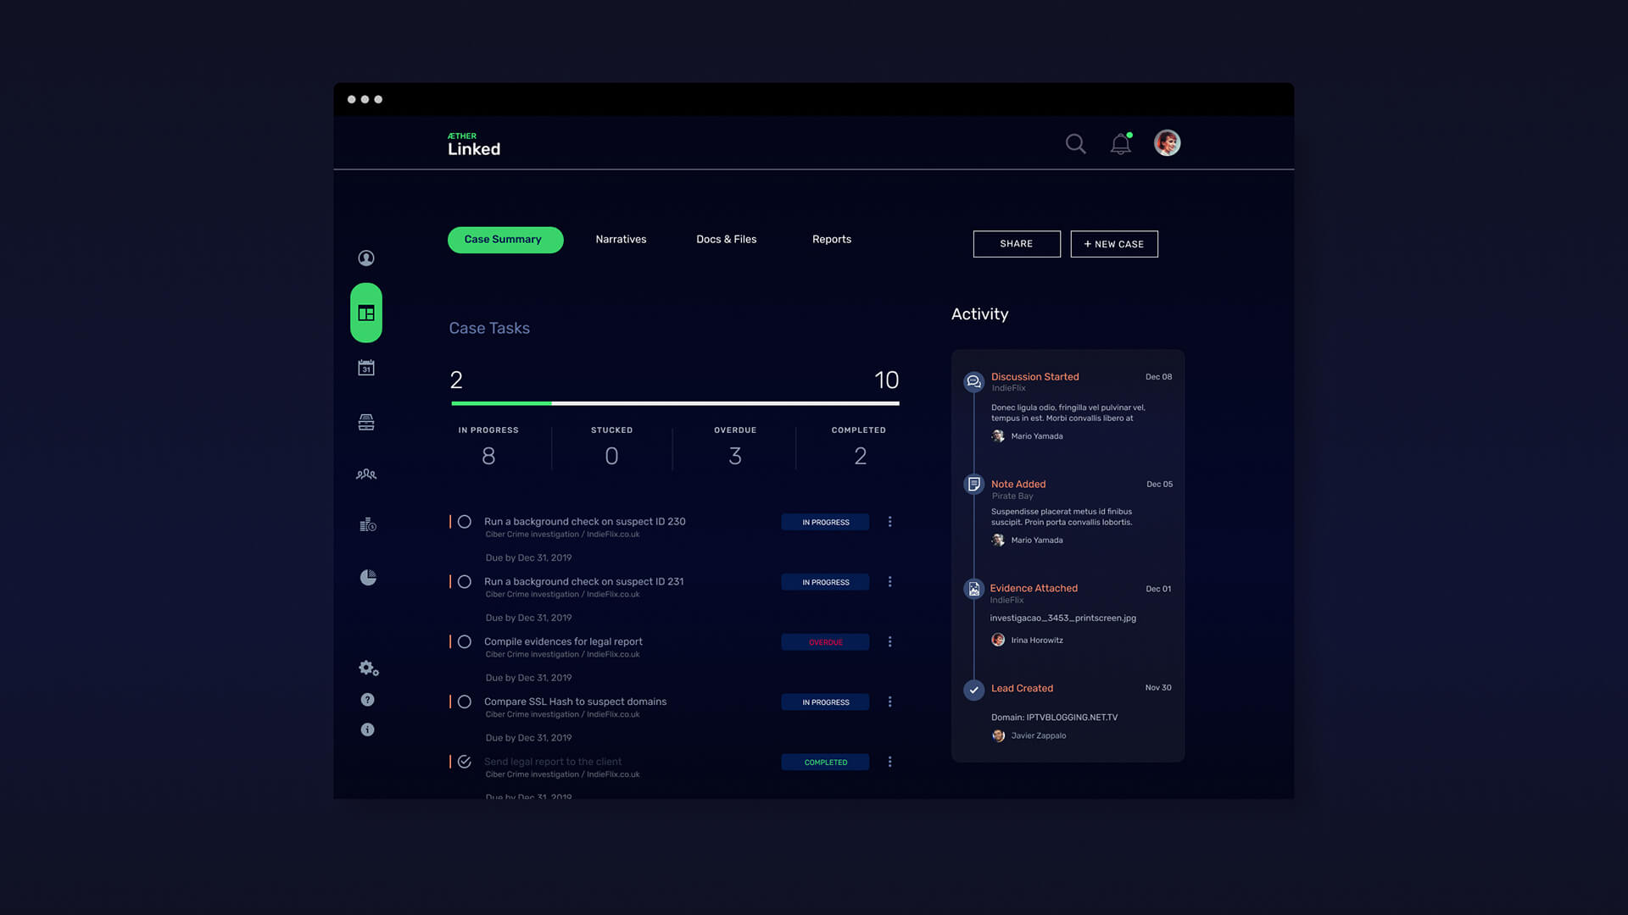Open the archive drawer sidebar icon

[366, 422]
